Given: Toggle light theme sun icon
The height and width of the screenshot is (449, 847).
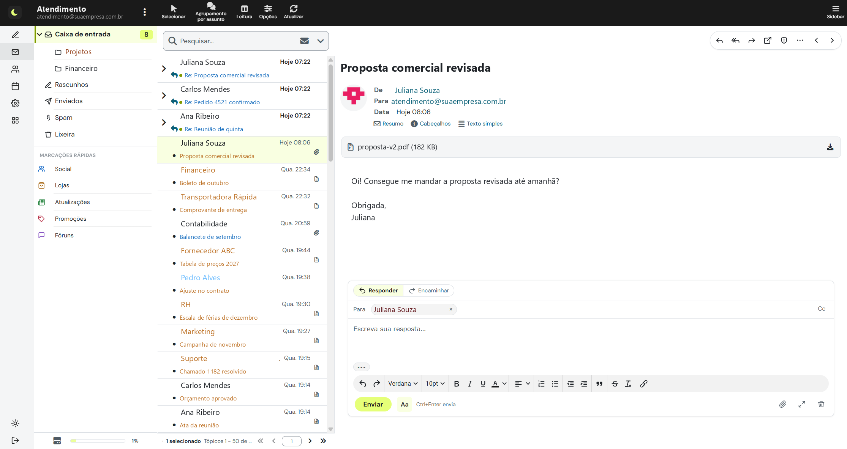Looking at the screenshot, I should pyautogui.click(x=15, y=423).
